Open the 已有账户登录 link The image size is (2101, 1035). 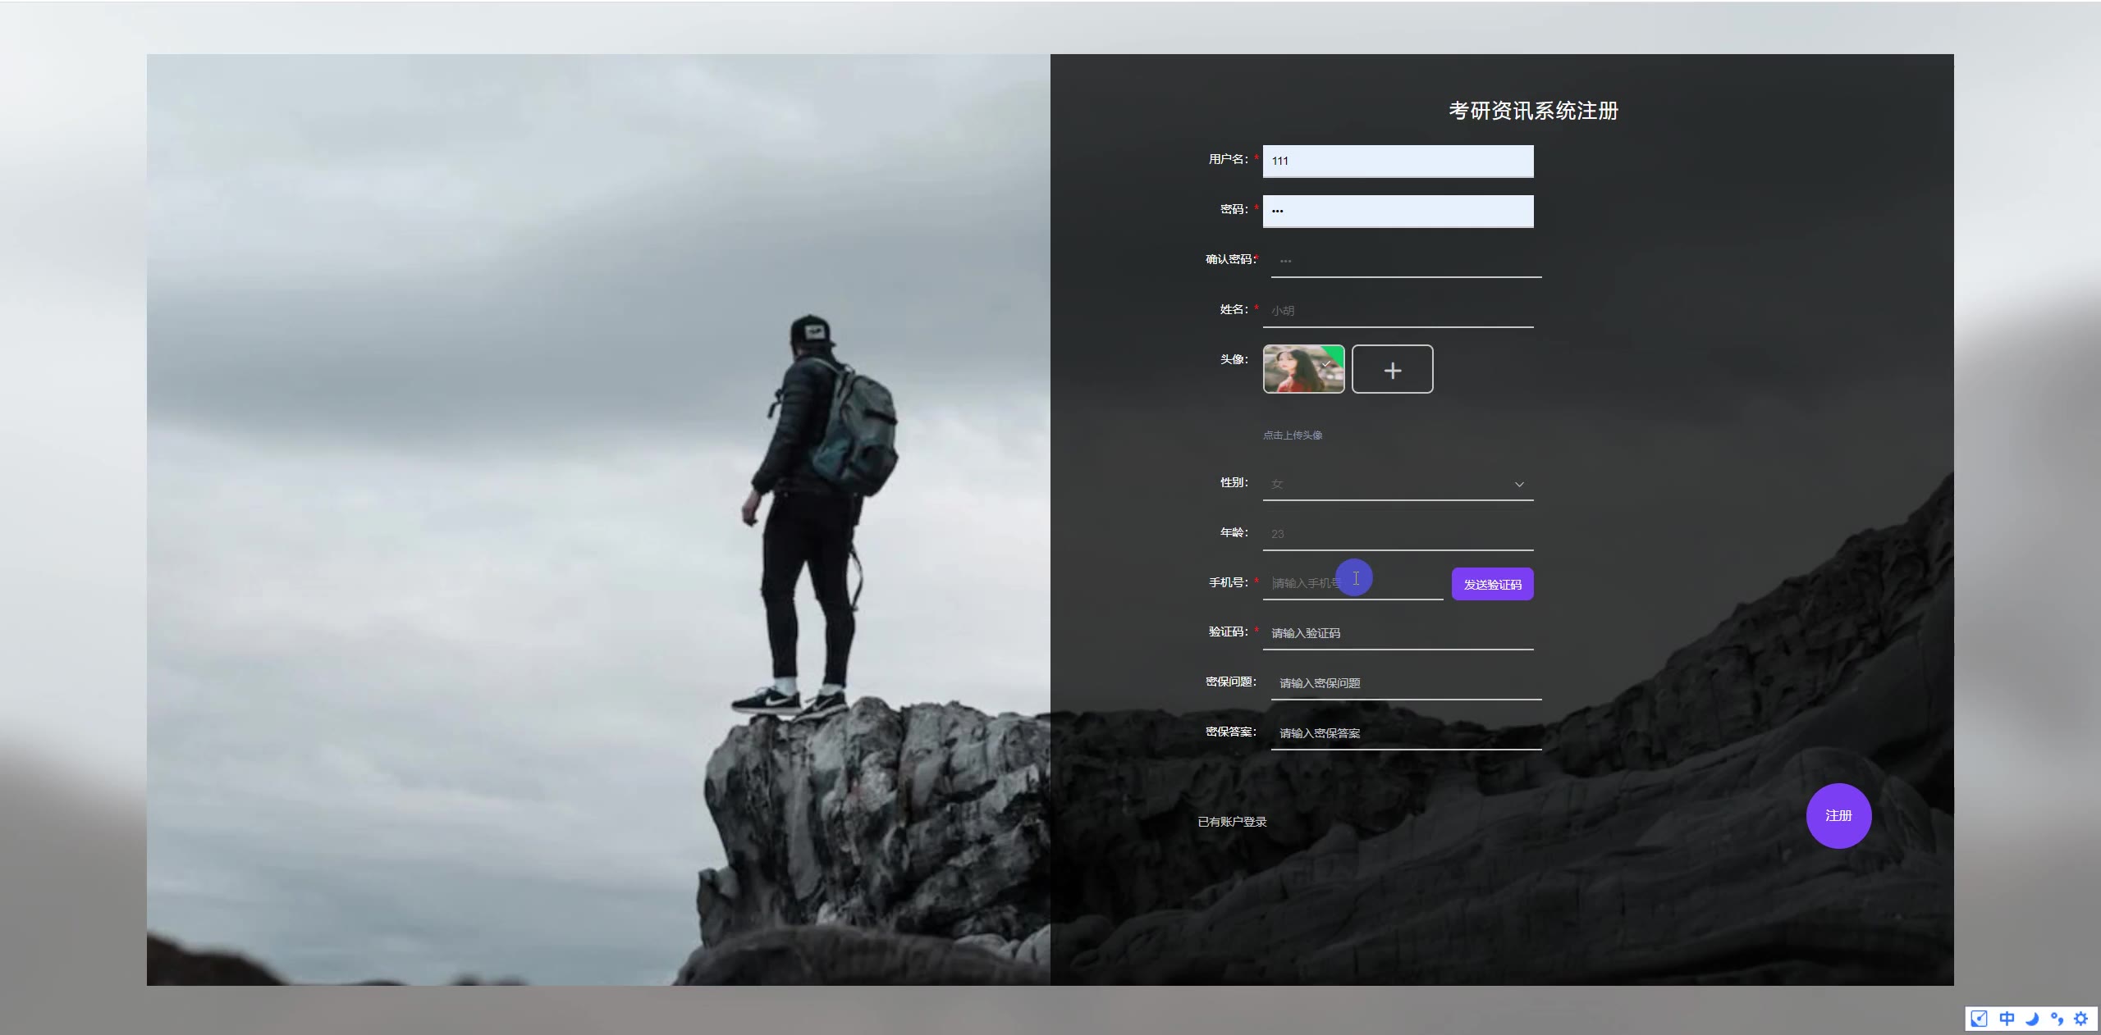(1232, 822)
